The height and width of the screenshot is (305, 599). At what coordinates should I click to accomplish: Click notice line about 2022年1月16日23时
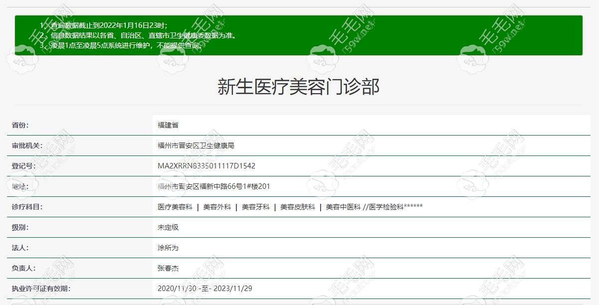coord(104,25)
